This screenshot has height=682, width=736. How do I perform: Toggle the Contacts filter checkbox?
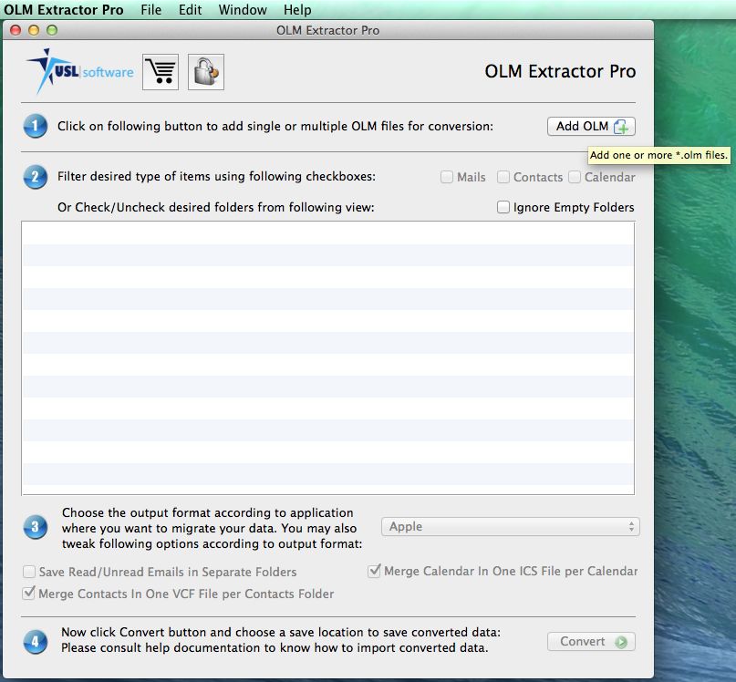503,177
